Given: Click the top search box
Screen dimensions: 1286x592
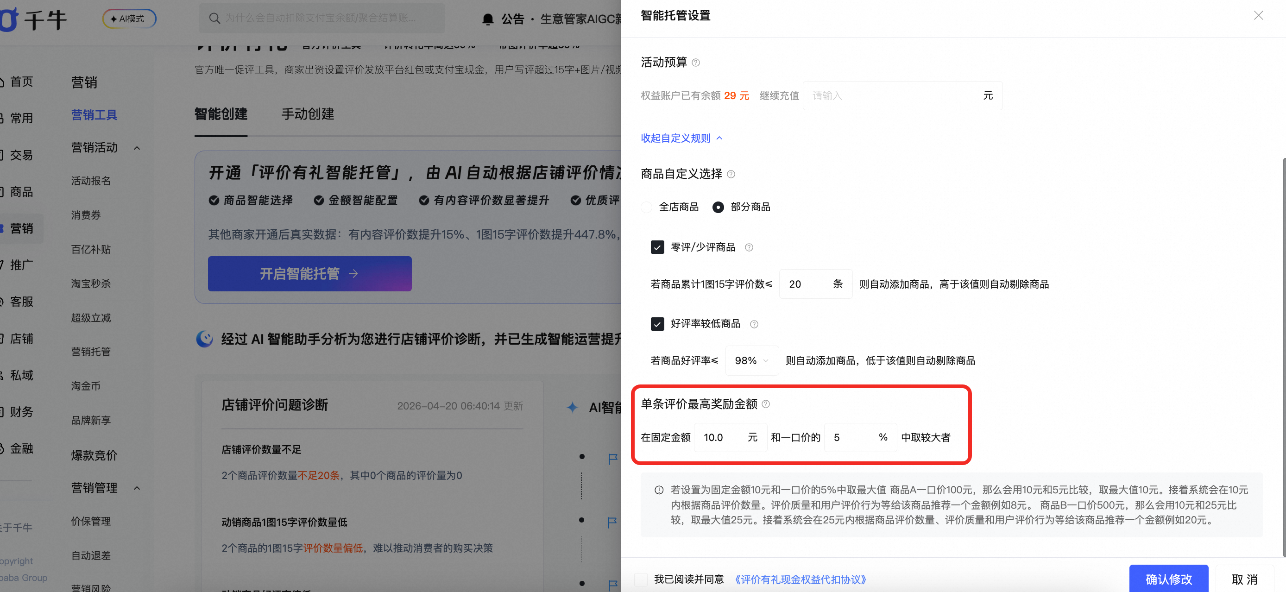Looking at the screenshot, I should pyautogui.click(x=322, y=19).
